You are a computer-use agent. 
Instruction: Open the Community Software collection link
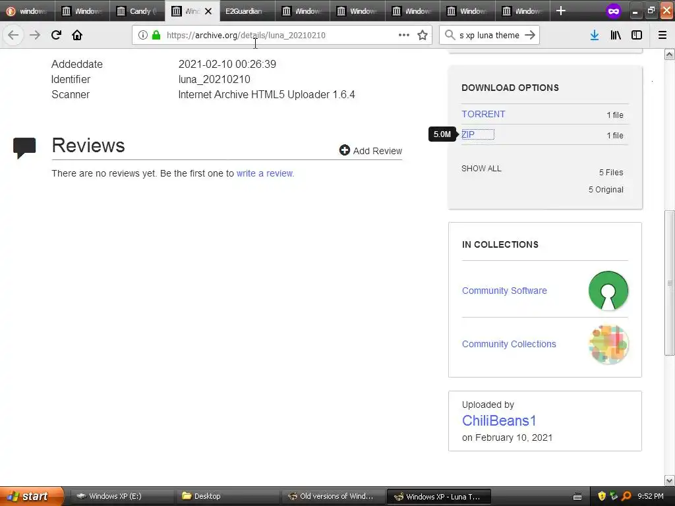pos(504,291)
